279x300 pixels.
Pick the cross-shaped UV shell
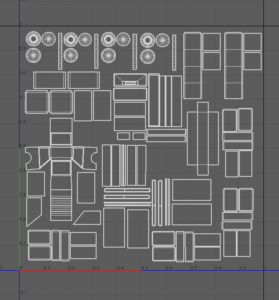coord(203,138)
